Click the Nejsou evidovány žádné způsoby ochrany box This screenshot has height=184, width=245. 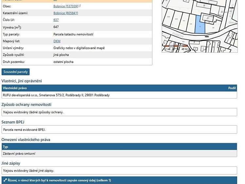tap(119, 112)
